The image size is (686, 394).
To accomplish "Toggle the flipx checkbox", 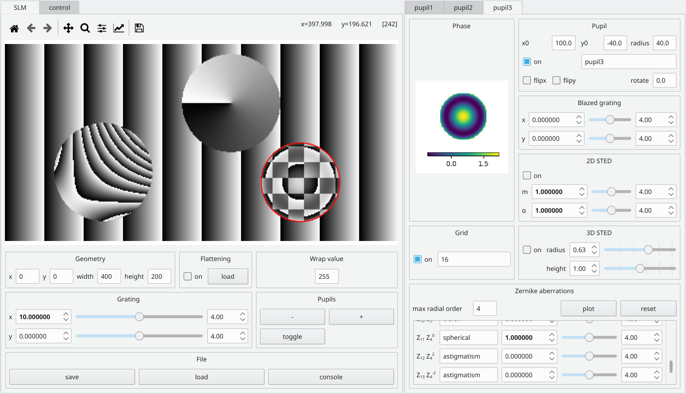I will (527, 80).
